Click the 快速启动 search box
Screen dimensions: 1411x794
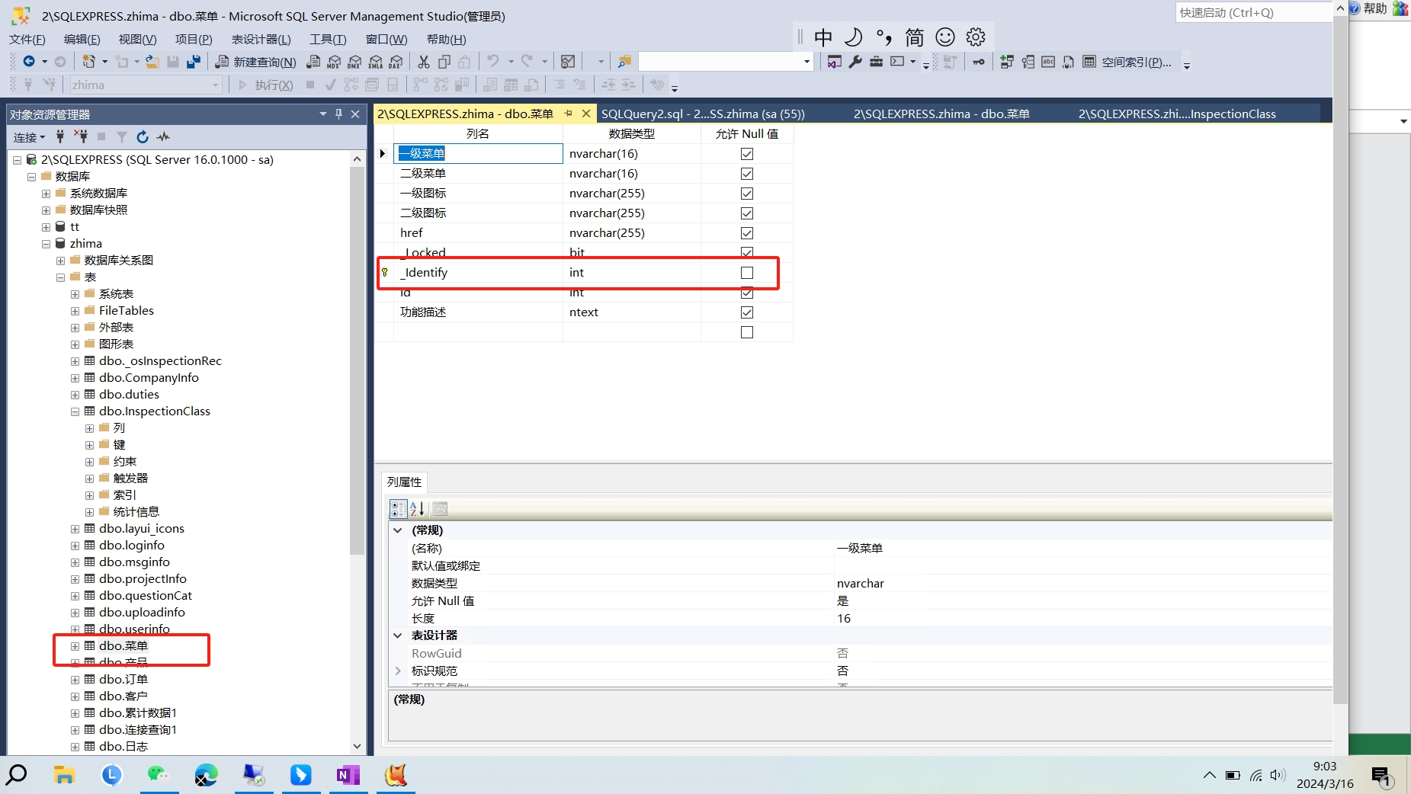click(1254, 12)
